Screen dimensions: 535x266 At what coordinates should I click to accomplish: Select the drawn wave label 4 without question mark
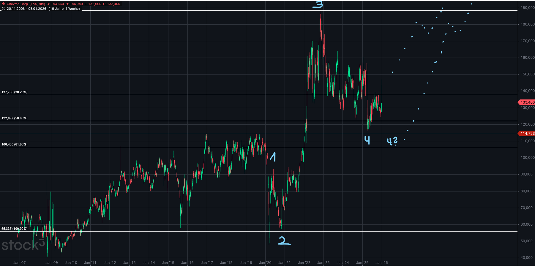[367, 140]
